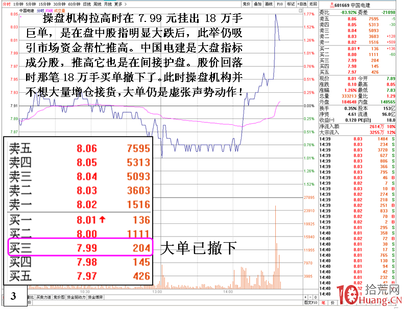This screenshot has width=409, height=310.
Task: Switch to the 60分钟 period tab
Action: click(x=75, y=4)
